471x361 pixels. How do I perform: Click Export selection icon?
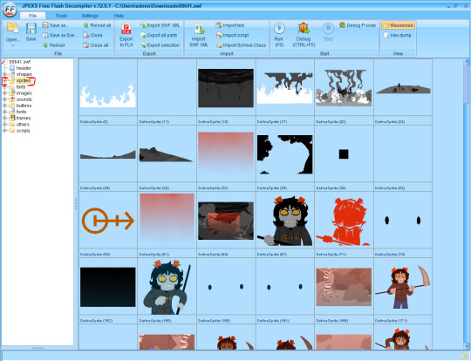pos(143,45)
